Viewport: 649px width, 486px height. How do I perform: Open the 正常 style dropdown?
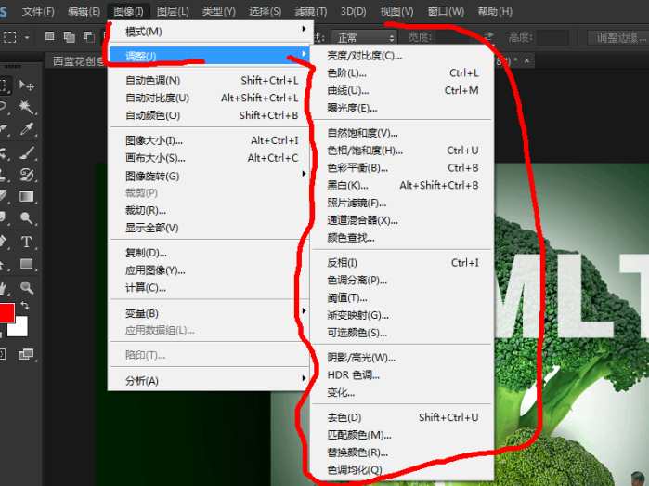(x=364, y=38)
